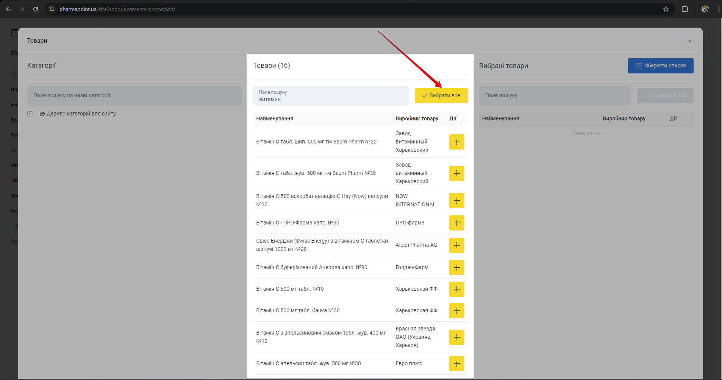Add Swiss Energy вітамін С product
722x380 pixels.
(x=456, y=245)
